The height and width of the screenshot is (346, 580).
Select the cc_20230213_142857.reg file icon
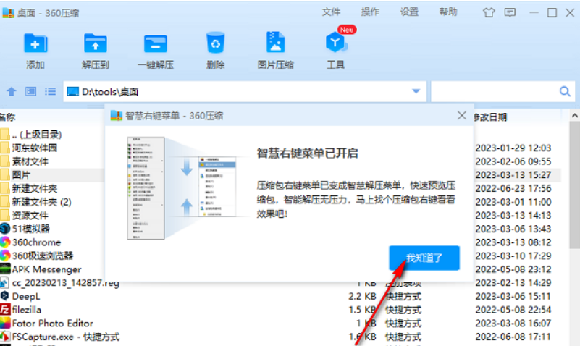tap(4, 283)
